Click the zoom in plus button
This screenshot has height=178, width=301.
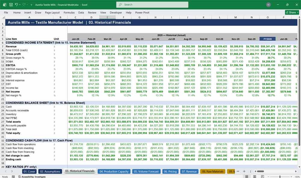292,176
